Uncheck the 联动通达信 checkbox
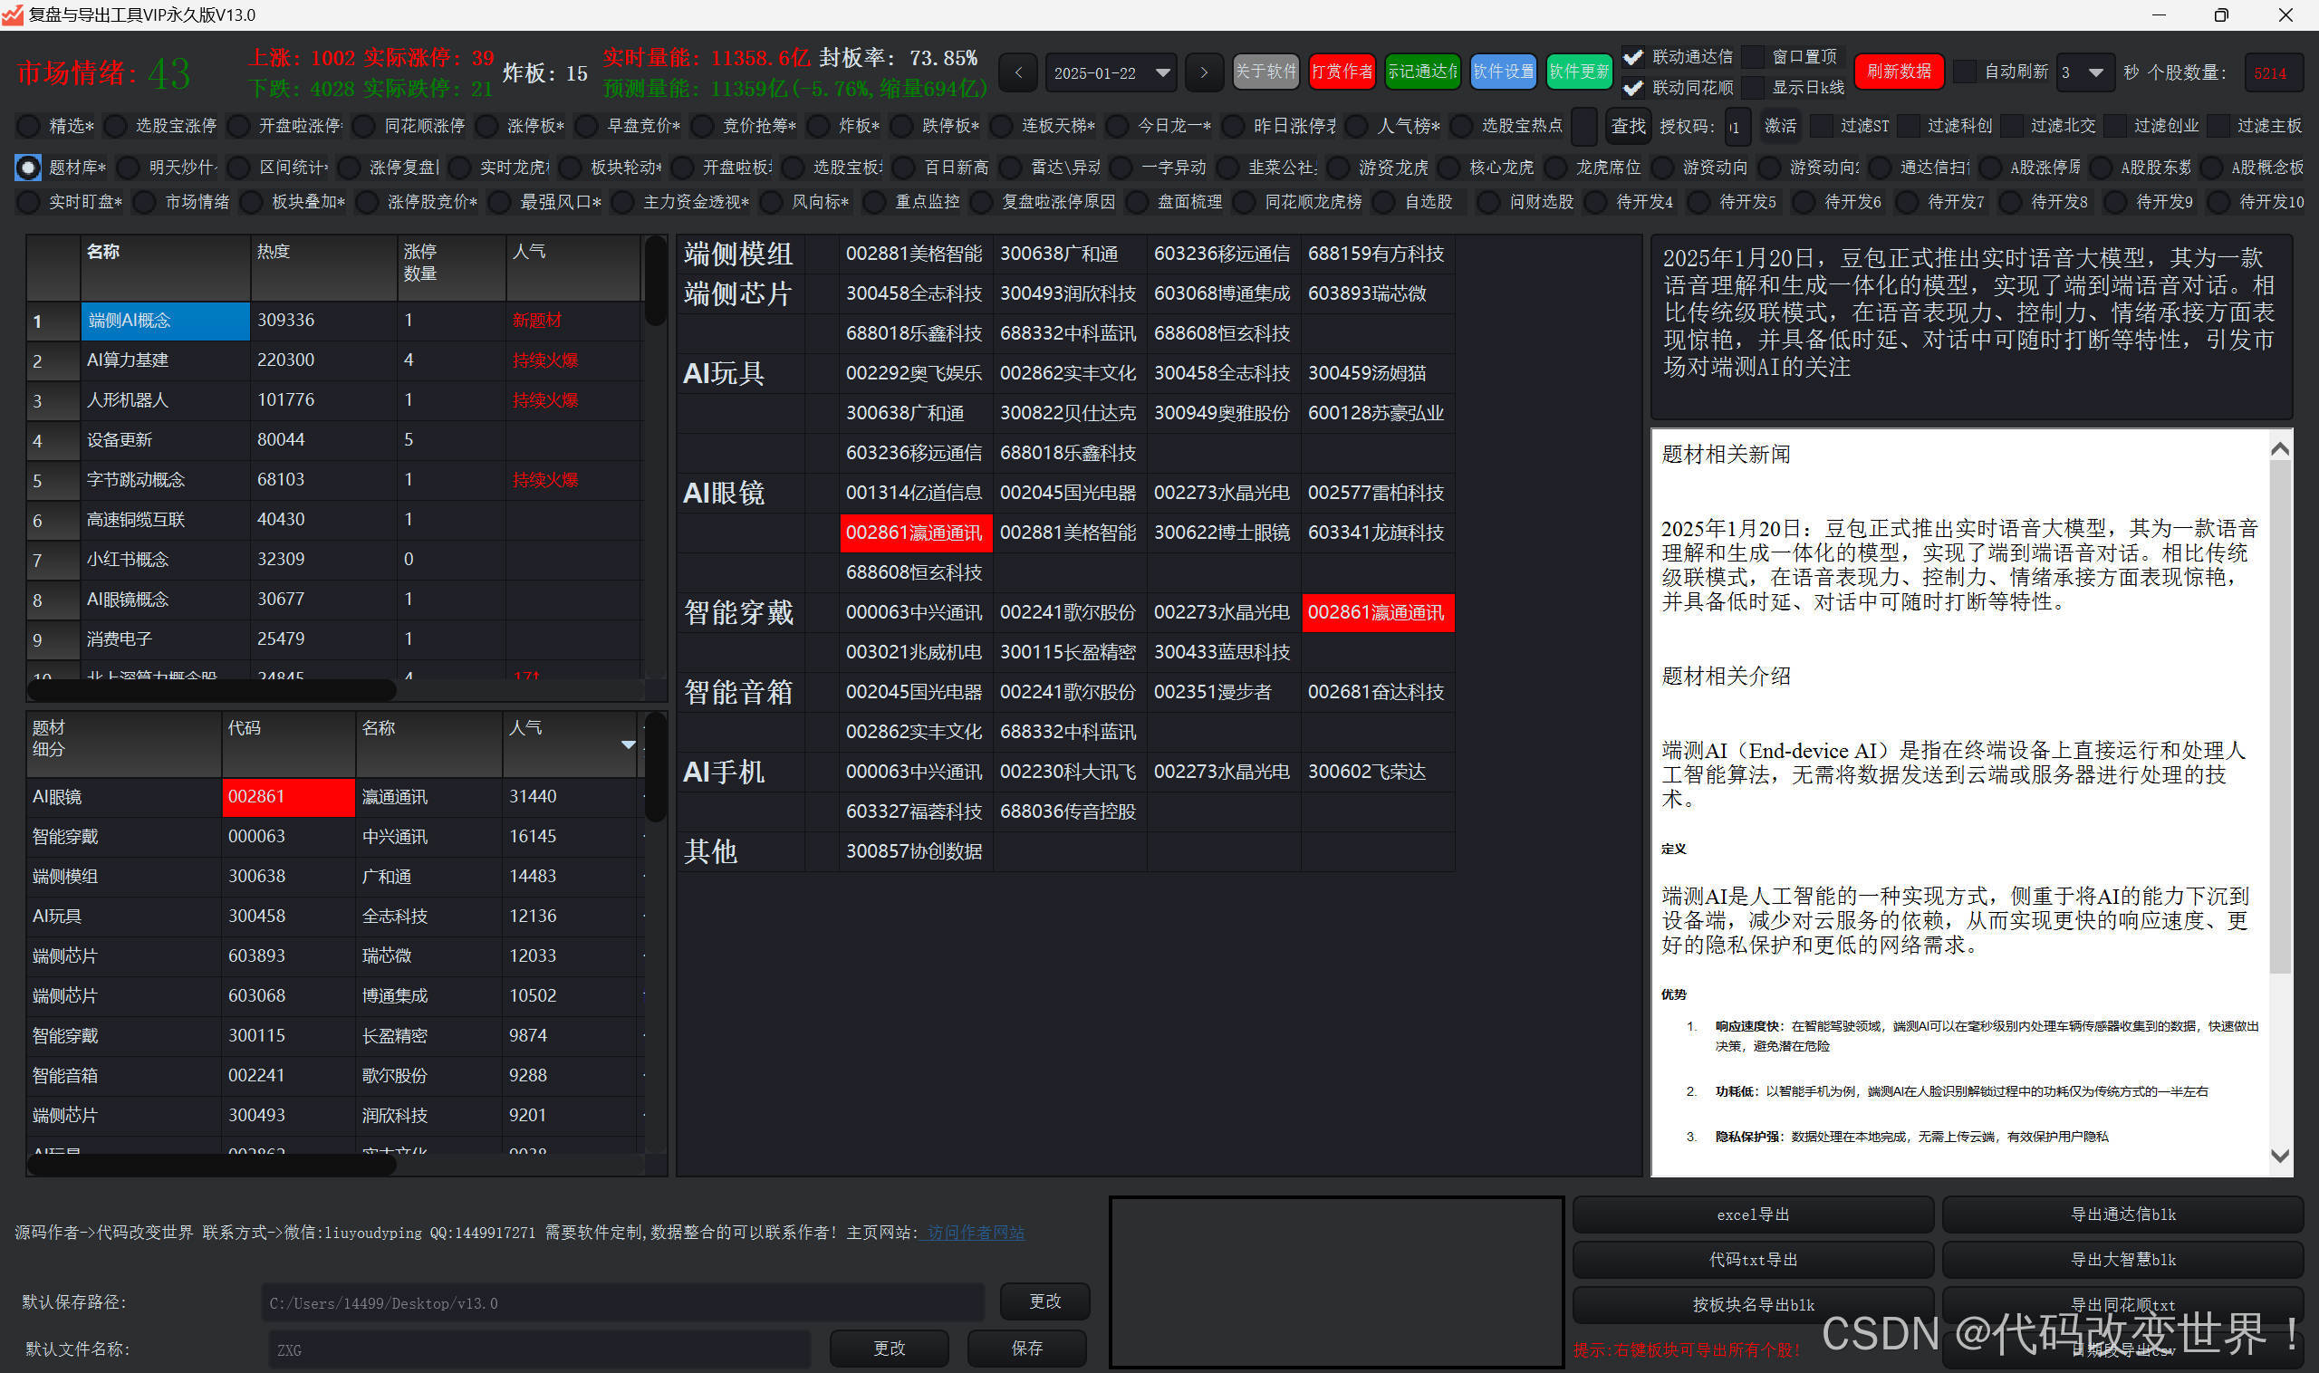The image size is (2319, 1373). 1633,57
